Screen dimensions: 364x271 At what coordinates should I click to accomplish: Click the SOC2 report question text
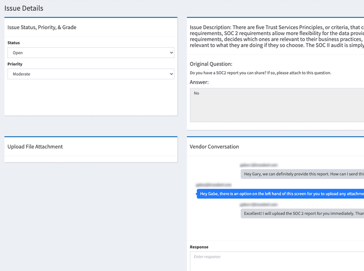[260, 73]
